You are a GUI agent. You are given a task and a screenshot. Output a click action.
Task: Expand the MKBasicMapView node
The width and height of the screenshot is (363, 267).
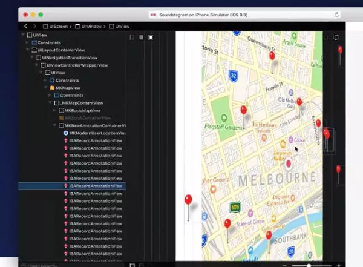pos(54,110)
